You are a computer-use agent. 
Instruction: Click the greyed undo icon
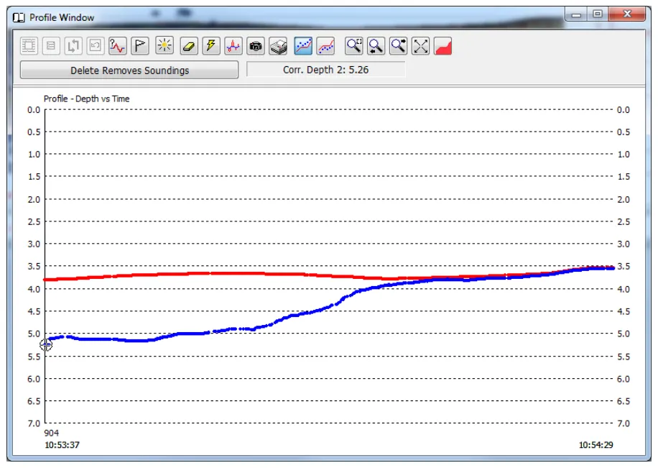click(96, 46)
